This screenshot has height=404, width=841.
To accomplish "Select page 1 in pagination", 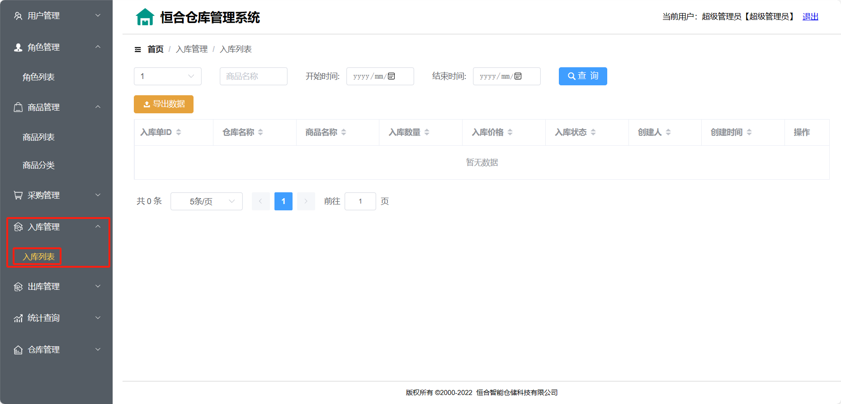I will pyautogui.click(x=283, y=201).
